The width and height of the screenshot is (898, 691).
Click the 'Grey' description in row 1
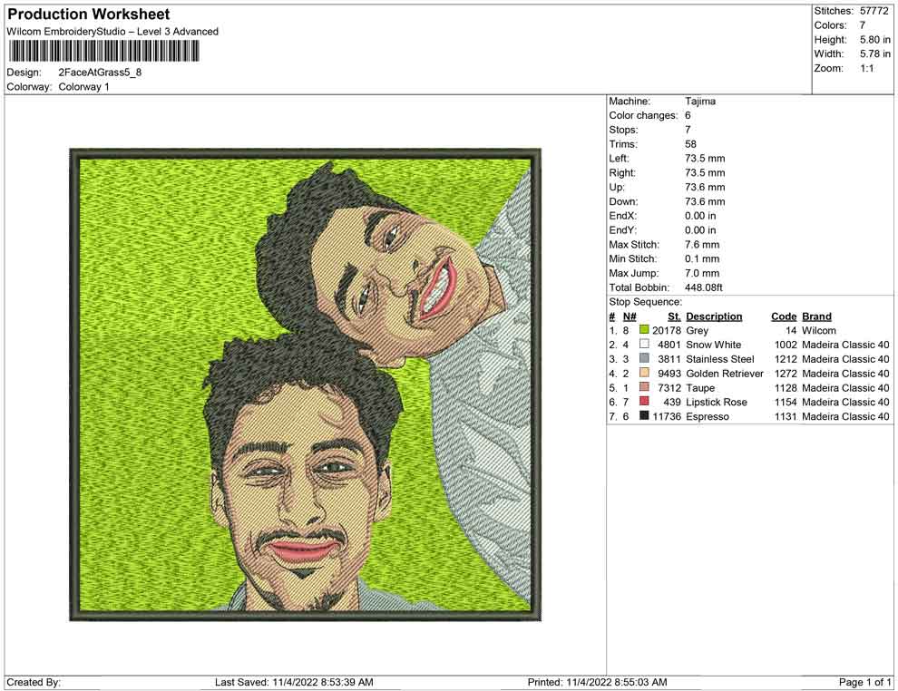point(697,330)
